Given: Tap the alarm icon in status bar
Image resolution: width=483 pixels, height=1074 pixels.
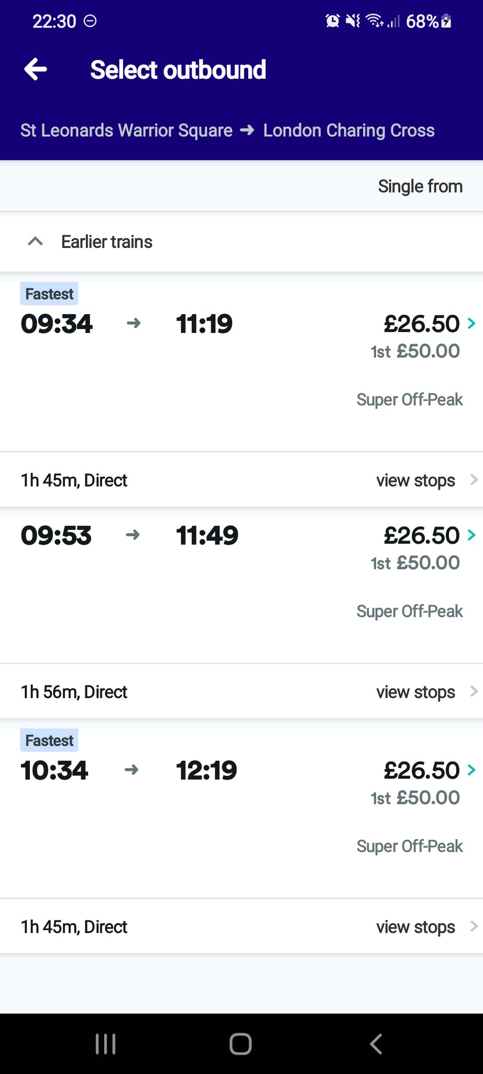Looking at the screenshot, I should pyautogui.click(x=332, y=21).
